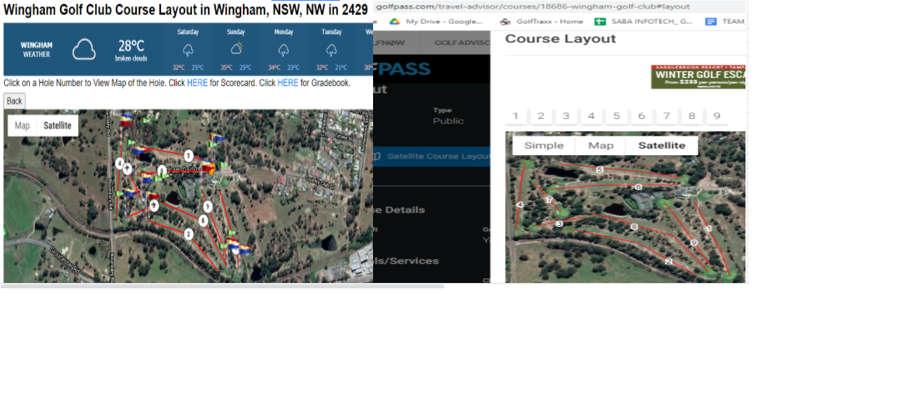Click the 28°C temperature reading
Image resolution: width=897 pixels, height=410 pixels.
click(131, 46)
